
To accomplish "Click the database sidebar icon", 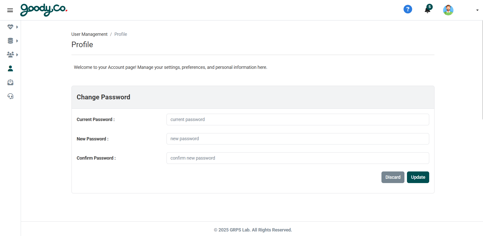I will click(10, 41).
